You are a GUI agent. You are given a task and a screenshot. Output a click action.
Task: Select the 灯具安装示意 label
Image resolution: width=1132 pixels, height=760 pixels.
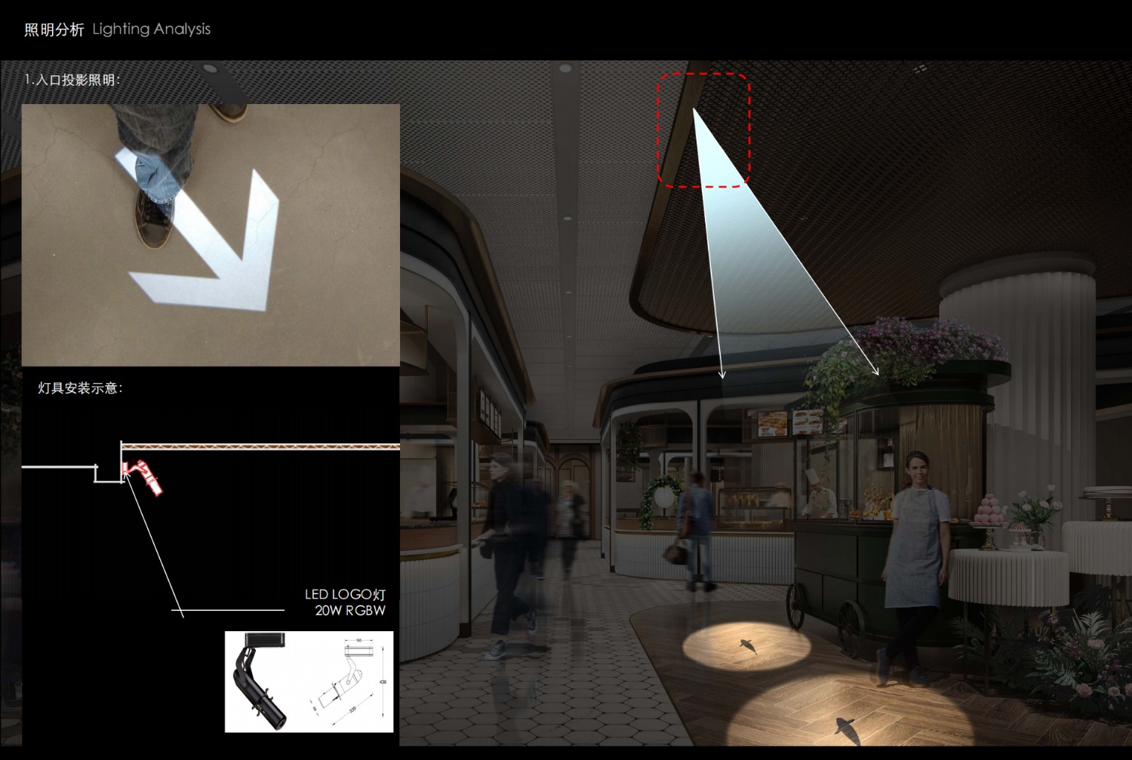click(80, 388)
